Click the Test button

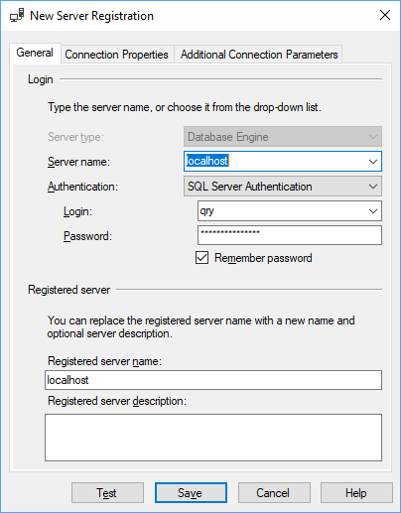[107, 493]
